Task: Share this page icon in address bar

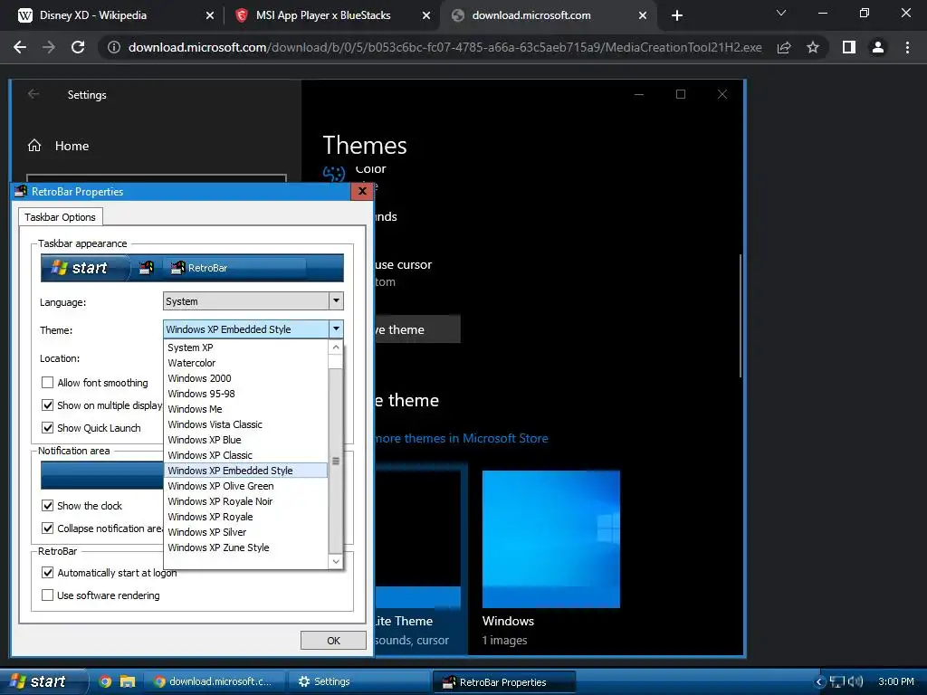Action: (x=784, y=47)
